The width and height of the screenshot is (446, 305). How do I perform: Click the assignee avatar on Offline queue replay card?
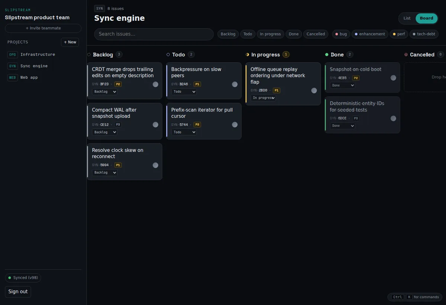click(x=314, y=90)
